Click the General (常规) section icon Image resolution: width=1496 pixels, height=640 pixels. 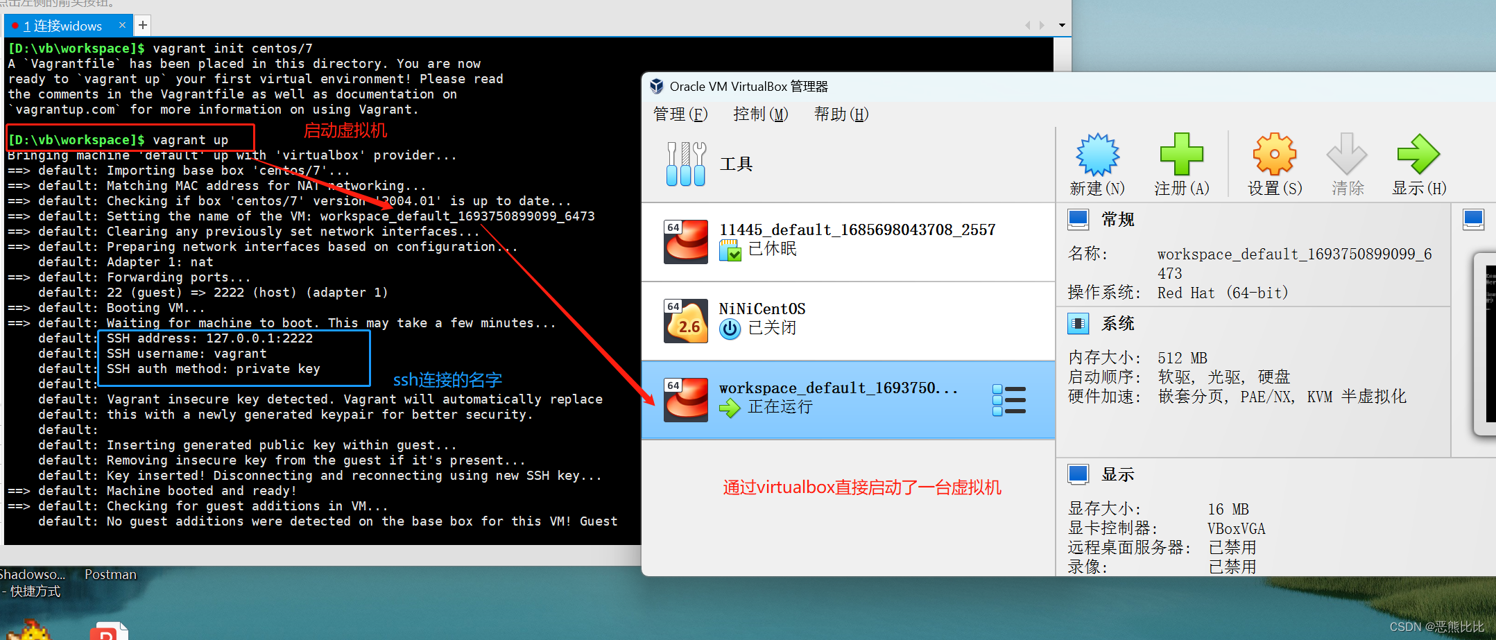tap(1078, 220)
